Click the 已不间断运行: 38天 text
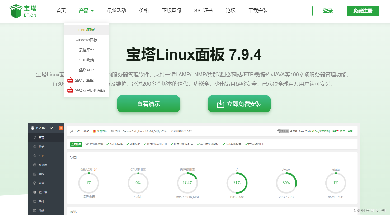Viewport: 390px width, 215px height. 182,131
